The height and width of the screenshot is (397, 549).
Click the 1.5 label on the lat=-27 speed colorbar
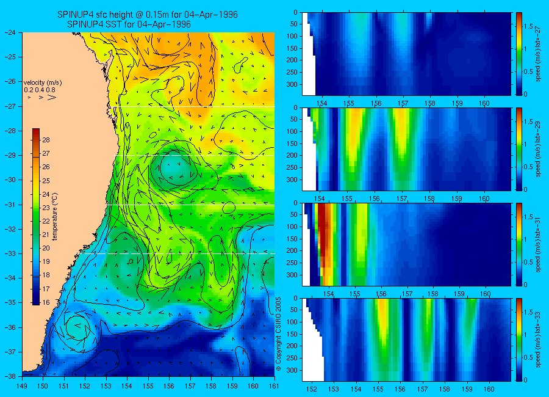pos(529,26)
